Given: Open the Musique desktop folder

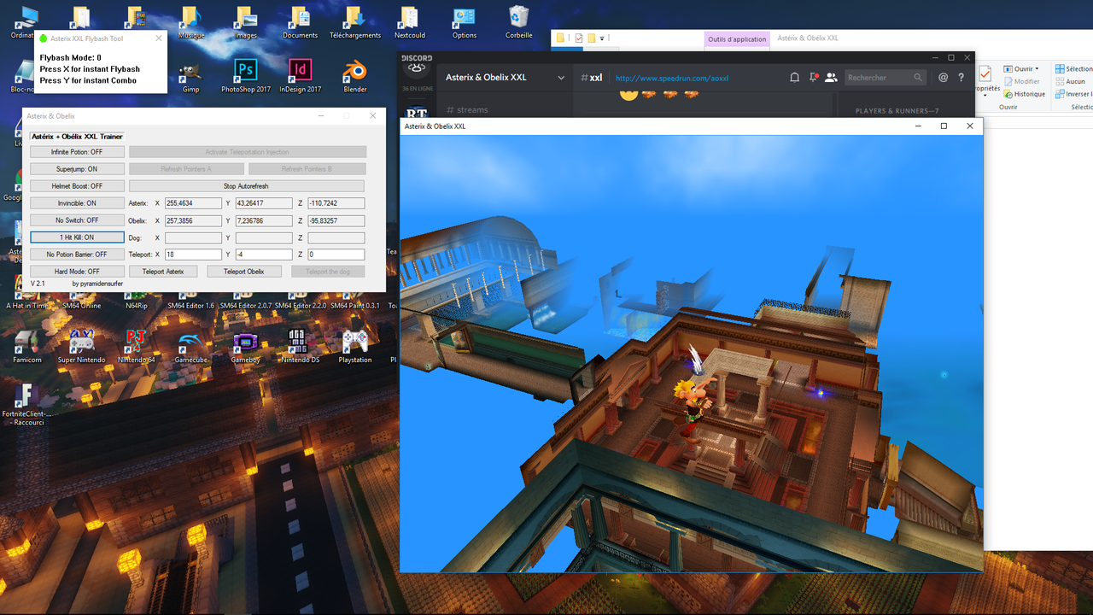Looking at the screenshot, I should click(x=190, y=22).
